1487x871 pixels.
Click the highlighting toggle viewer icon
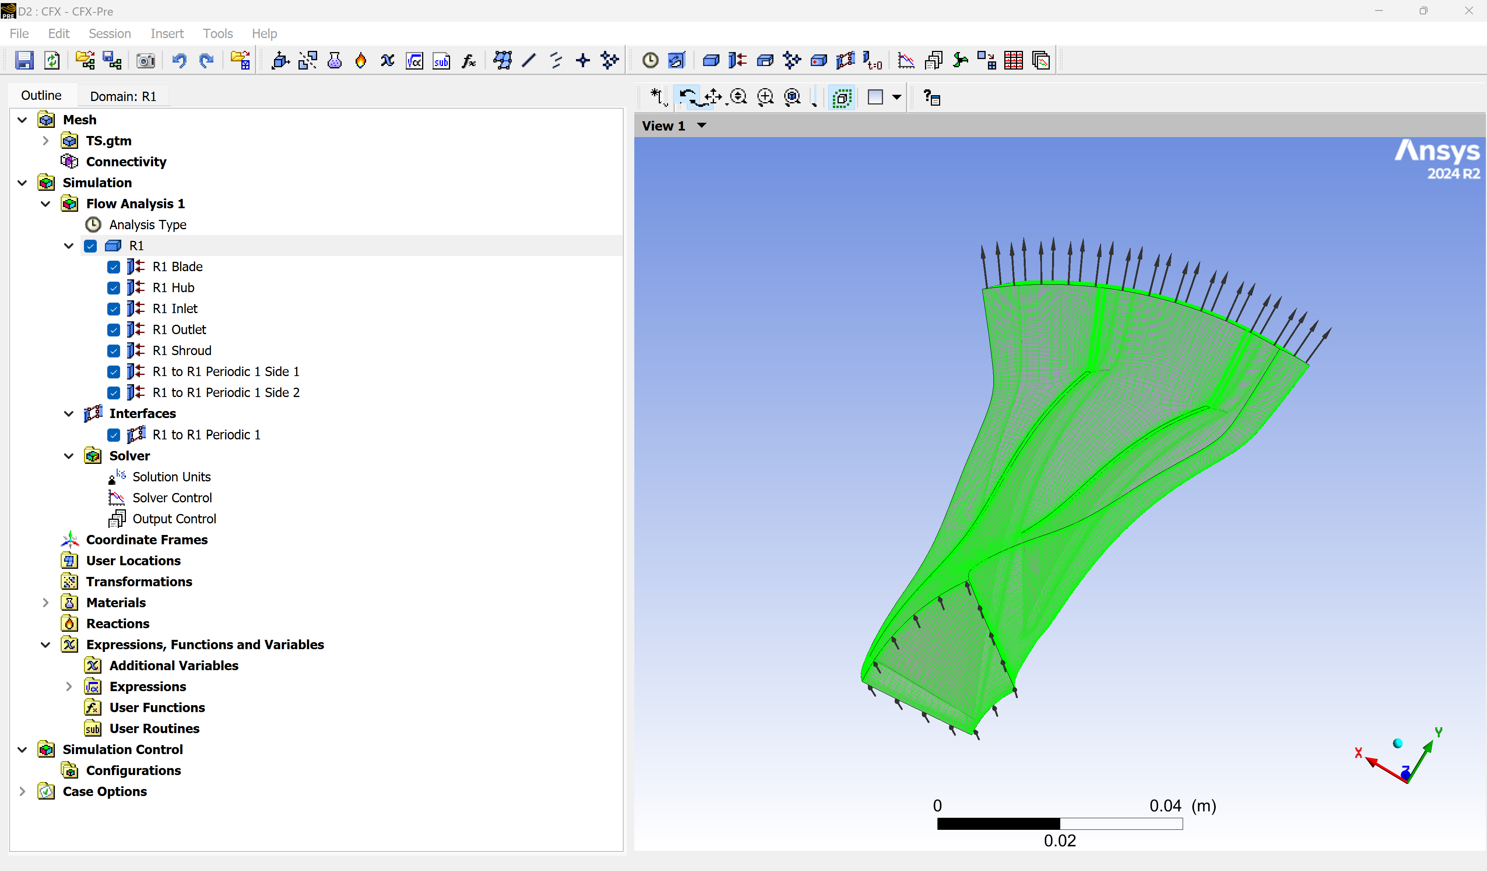[842, 97]
